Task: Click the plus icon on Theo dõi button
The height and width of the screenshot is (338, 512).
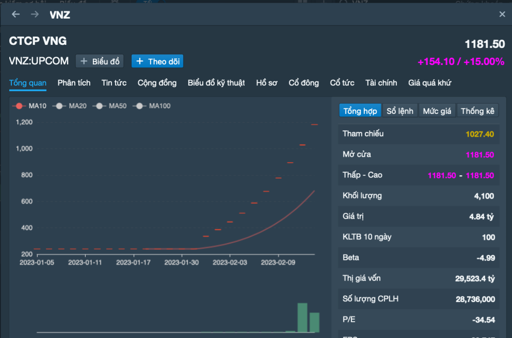Action: (140, 61)
